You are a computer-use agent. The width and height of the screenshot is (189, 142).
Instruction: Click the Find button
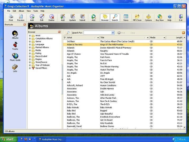121,33
